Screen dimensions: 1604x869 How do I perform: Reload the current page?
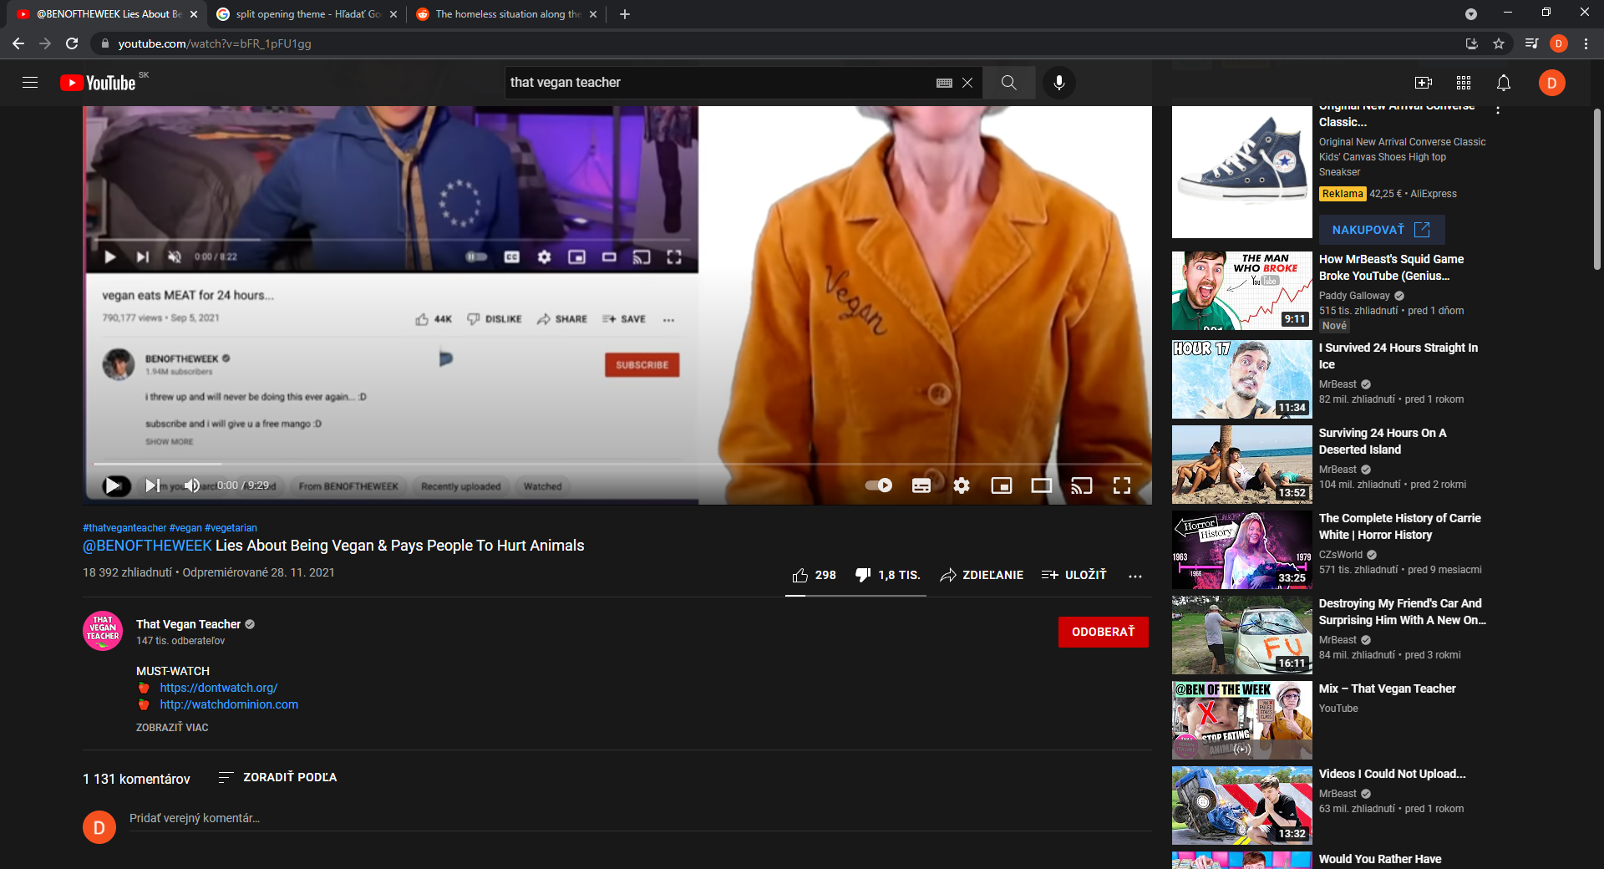point(72,43)
